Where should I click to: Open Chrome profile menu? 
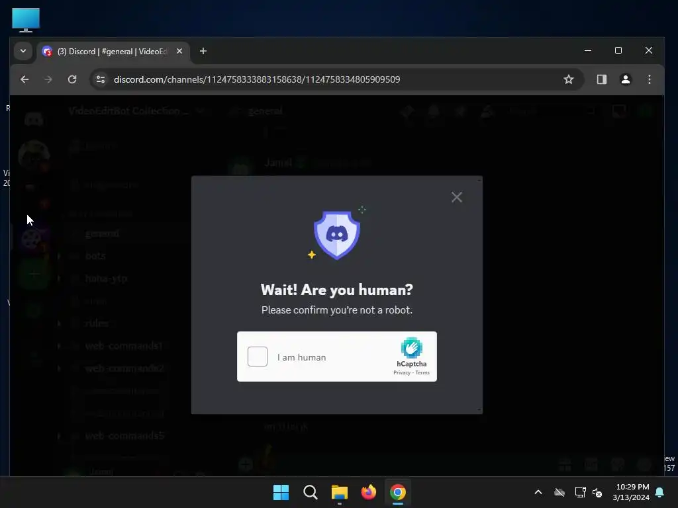(x=625, y=79)
